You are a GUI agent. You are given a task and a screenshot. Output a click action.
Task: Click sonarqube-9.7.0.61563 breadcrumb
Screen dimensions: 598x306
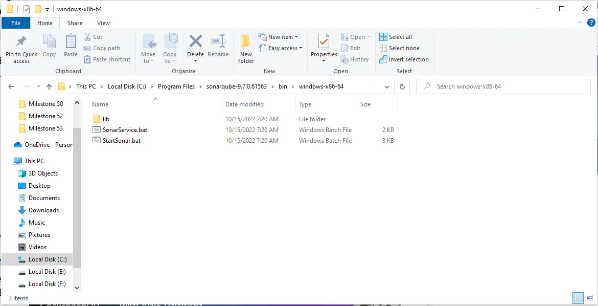pyautogui.click(x=237, y=86)
